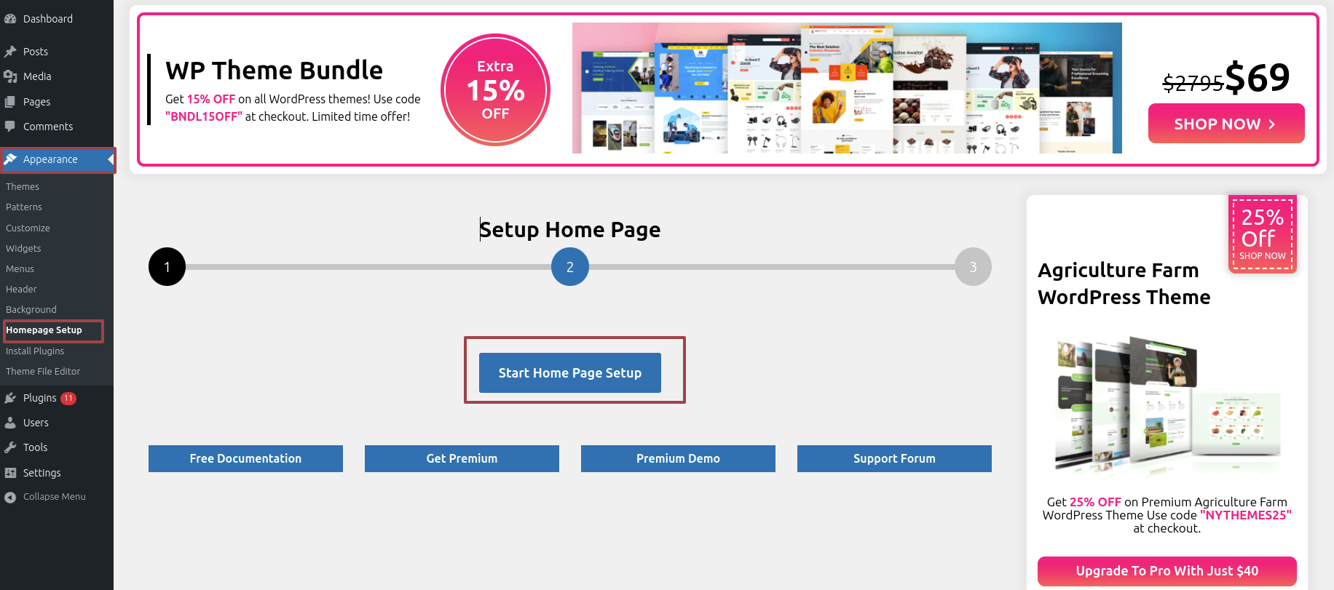This screenshot has width=1334, height=590.
Task: Open Themes under Appearance
Action: [x=23, y=187]
